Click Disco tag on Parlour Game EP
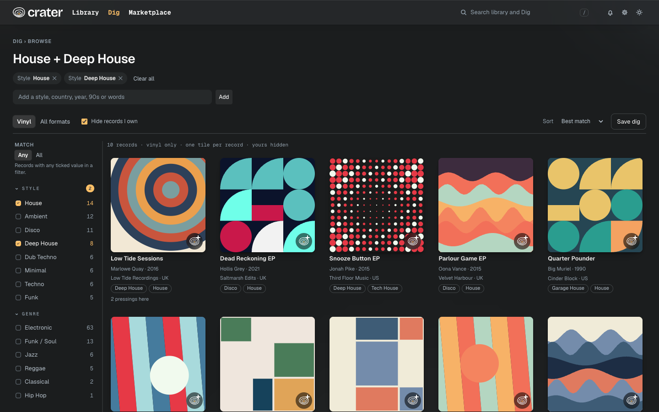659x412 pixels. coord(449,288)
